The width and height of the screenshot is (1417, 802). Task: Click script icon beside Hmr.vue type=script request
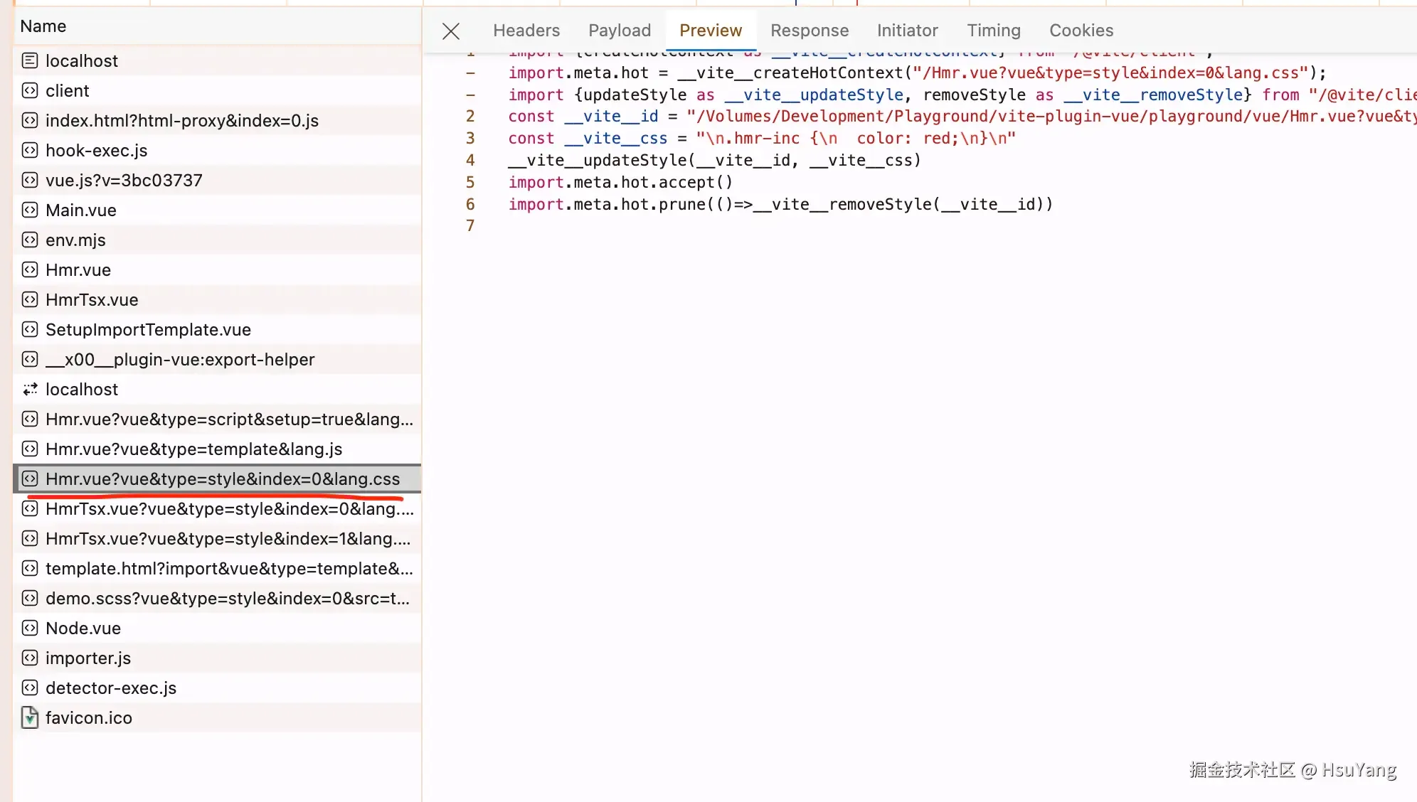point(30,419)
